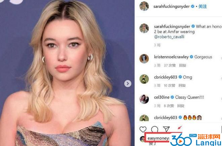222x146 pixels.
Task: Go to next photo with arrow
Action: click(x=128, y=83)
